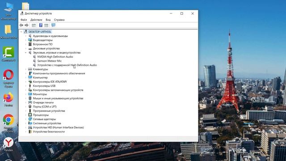
Task: Click Контроллеры запоминающих устройств icon
Action: (x=30, y=90)
